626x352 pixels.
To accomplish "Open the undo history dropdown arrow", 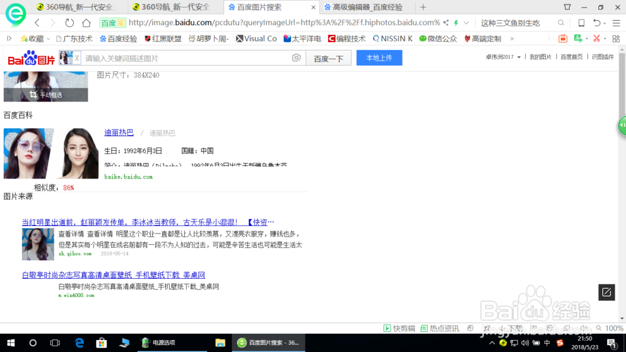I will coord(605,24).
